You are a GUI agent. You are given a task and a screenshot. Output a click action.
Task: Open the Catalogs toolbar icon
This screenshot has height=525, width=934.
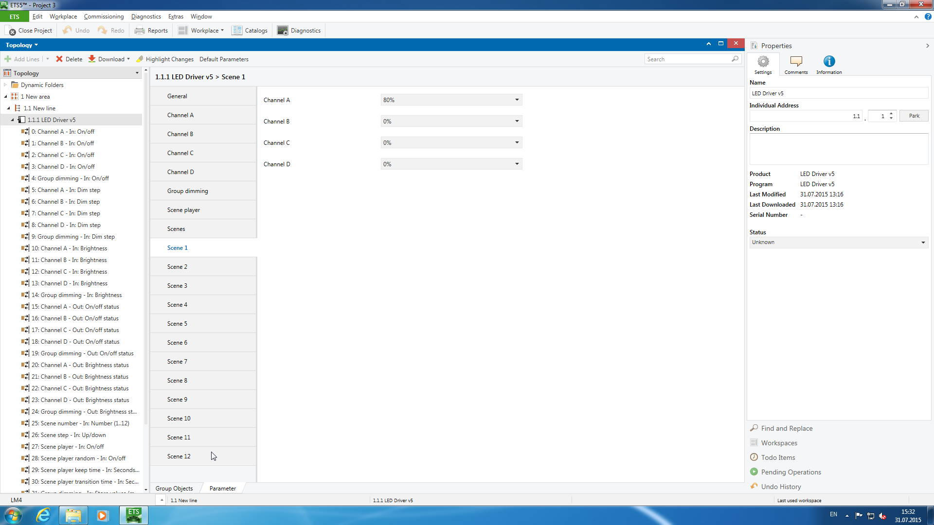pos(237,30)
